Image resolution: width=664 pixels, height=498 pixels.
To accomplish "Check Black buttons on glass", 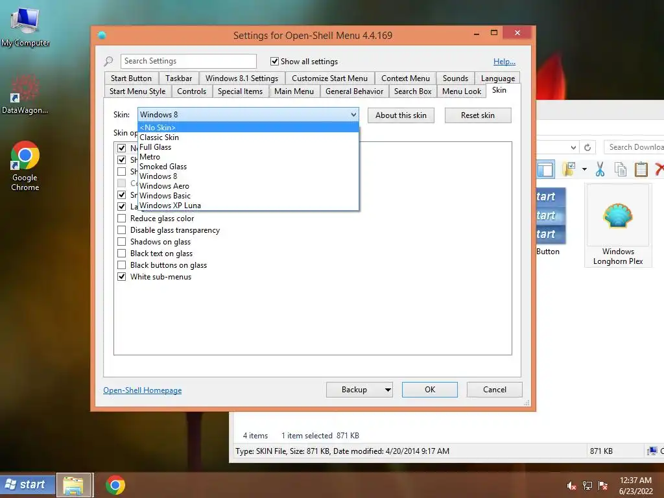I will click(x=121, y=265).
